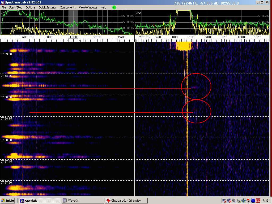Screen dimensions: 272x204
Task: Click the leftmost disconnected network tray icon
Action: pyautogui.click(x=224, y=201)
